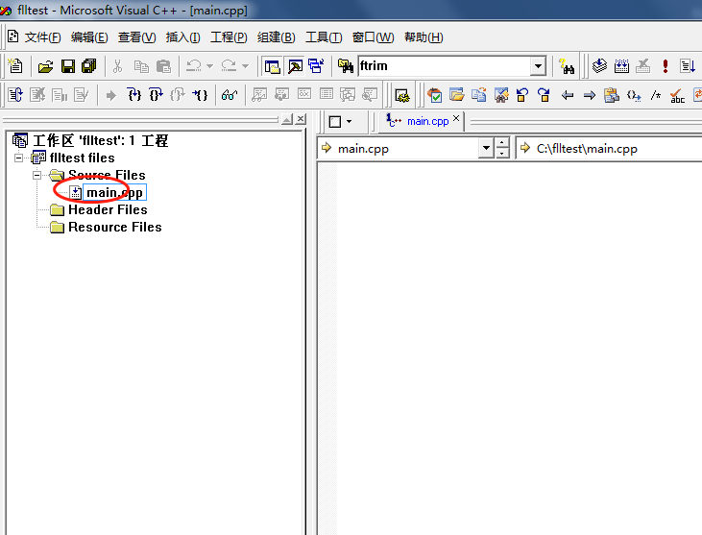The height and width of the screenshot is (535, 702).
Task: Select main.cpp in the file tree
Action: click(x=114, y=192)
